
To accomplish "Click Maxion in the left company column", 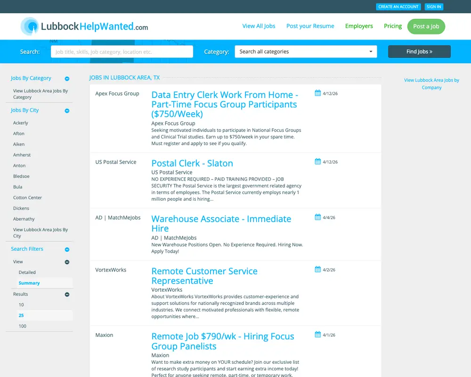I will coord(104,335).
